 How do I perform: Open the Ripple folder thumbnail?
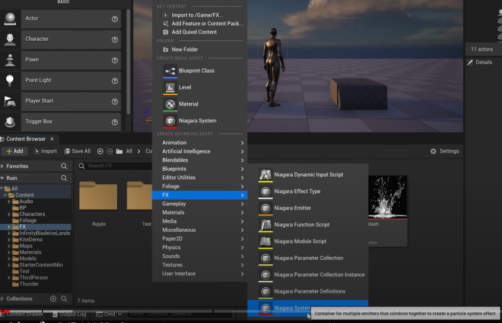pos(98,196)
